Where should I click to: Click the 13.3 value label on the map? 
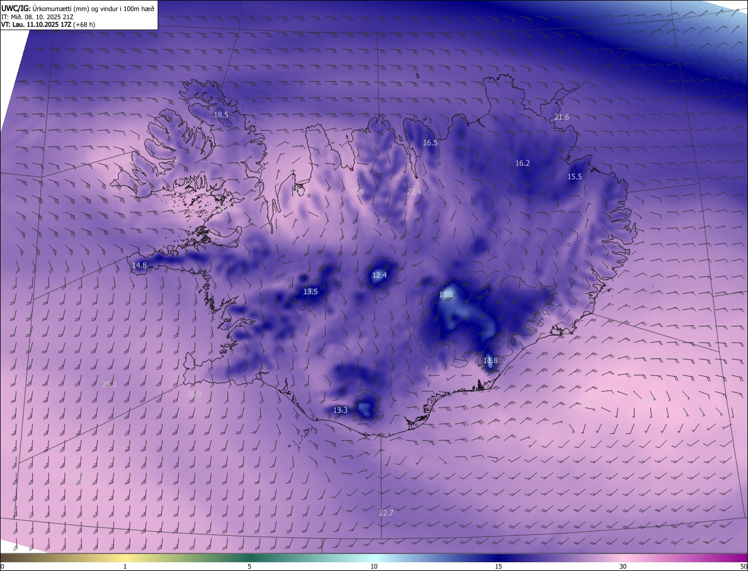click(340, 410)
